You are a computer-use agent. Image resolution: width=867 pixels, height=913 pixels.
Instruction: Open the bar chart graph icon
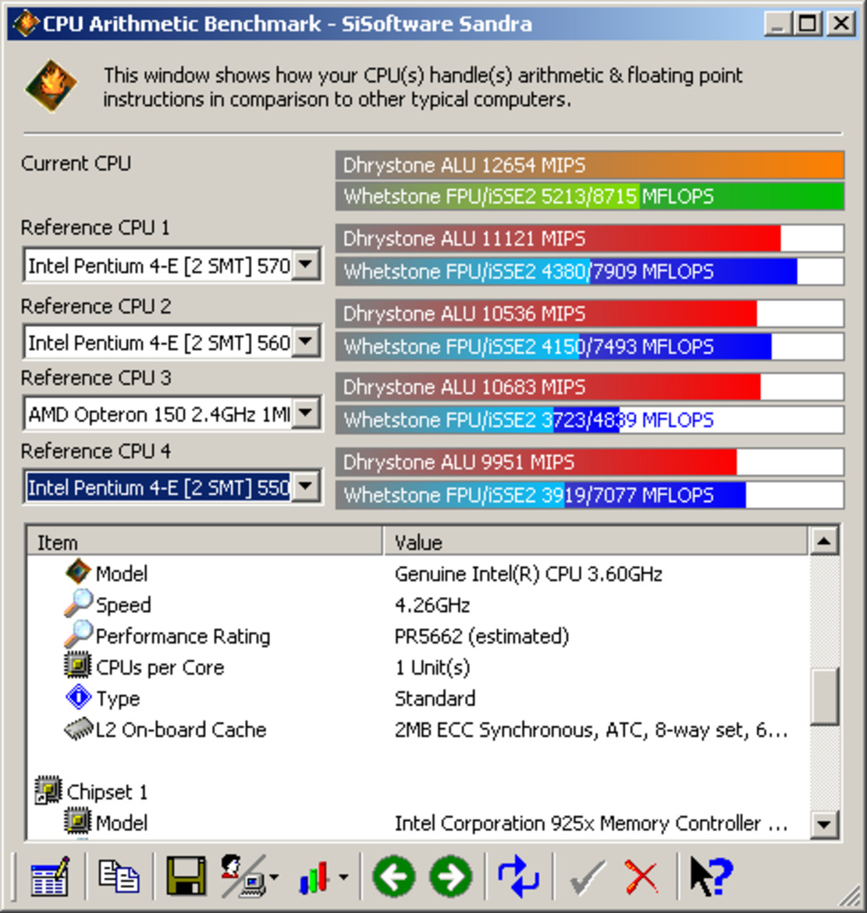click(314, 877)
